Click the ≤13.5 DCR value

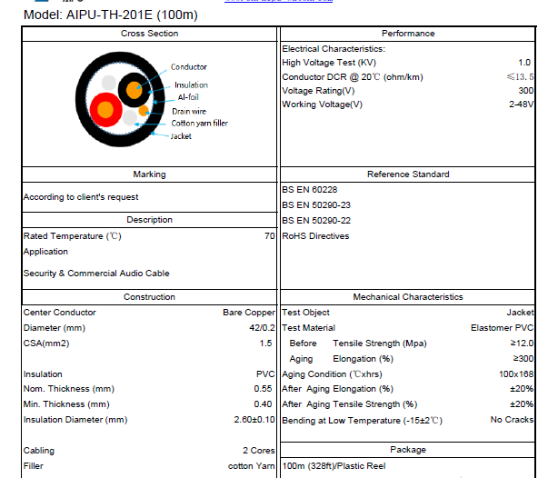[520, 77]
